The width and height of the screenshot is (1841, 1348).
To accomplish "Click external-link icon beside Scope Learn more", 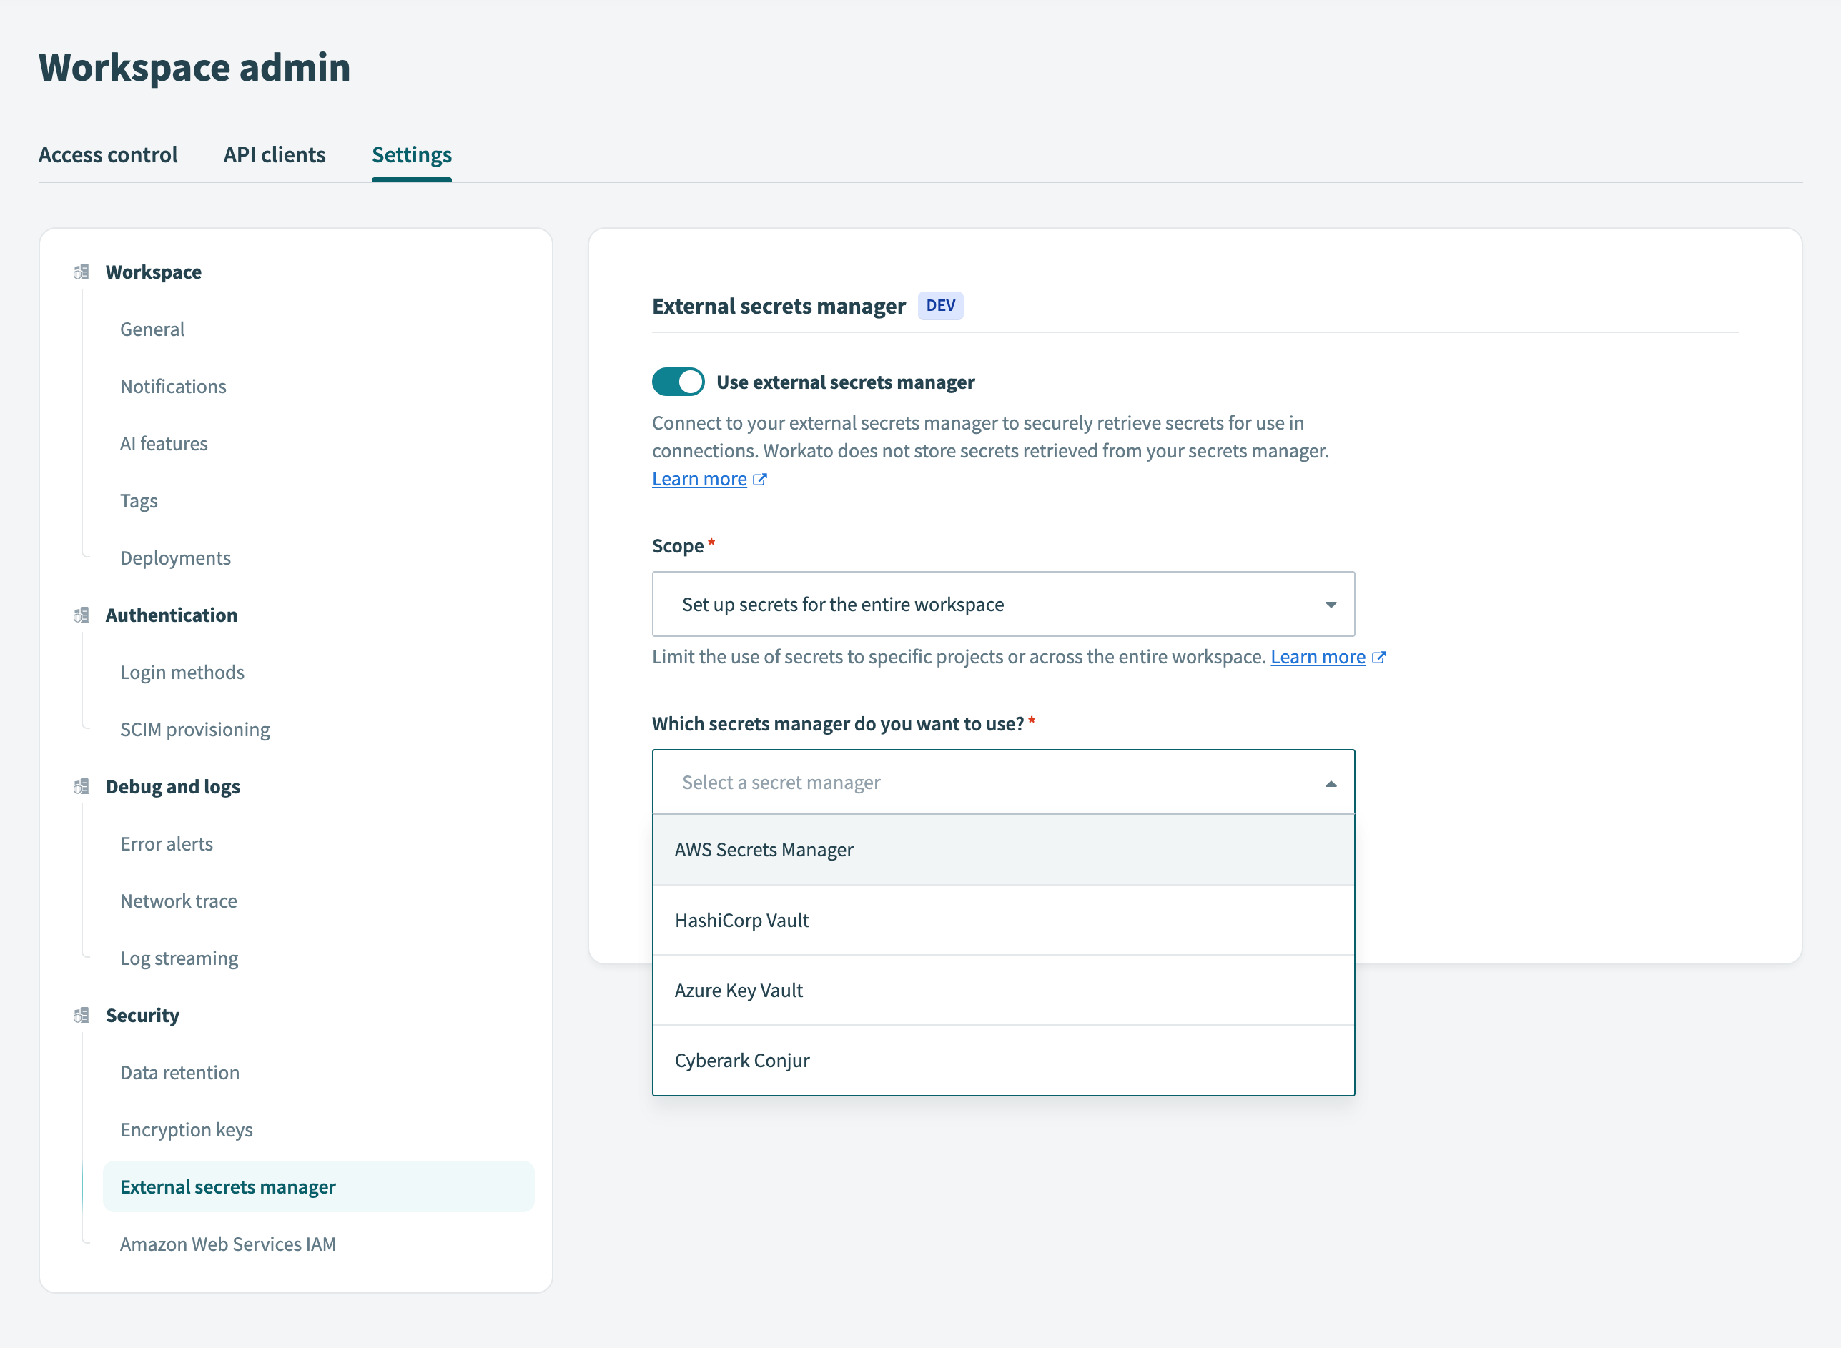I will click(1378, 658).
